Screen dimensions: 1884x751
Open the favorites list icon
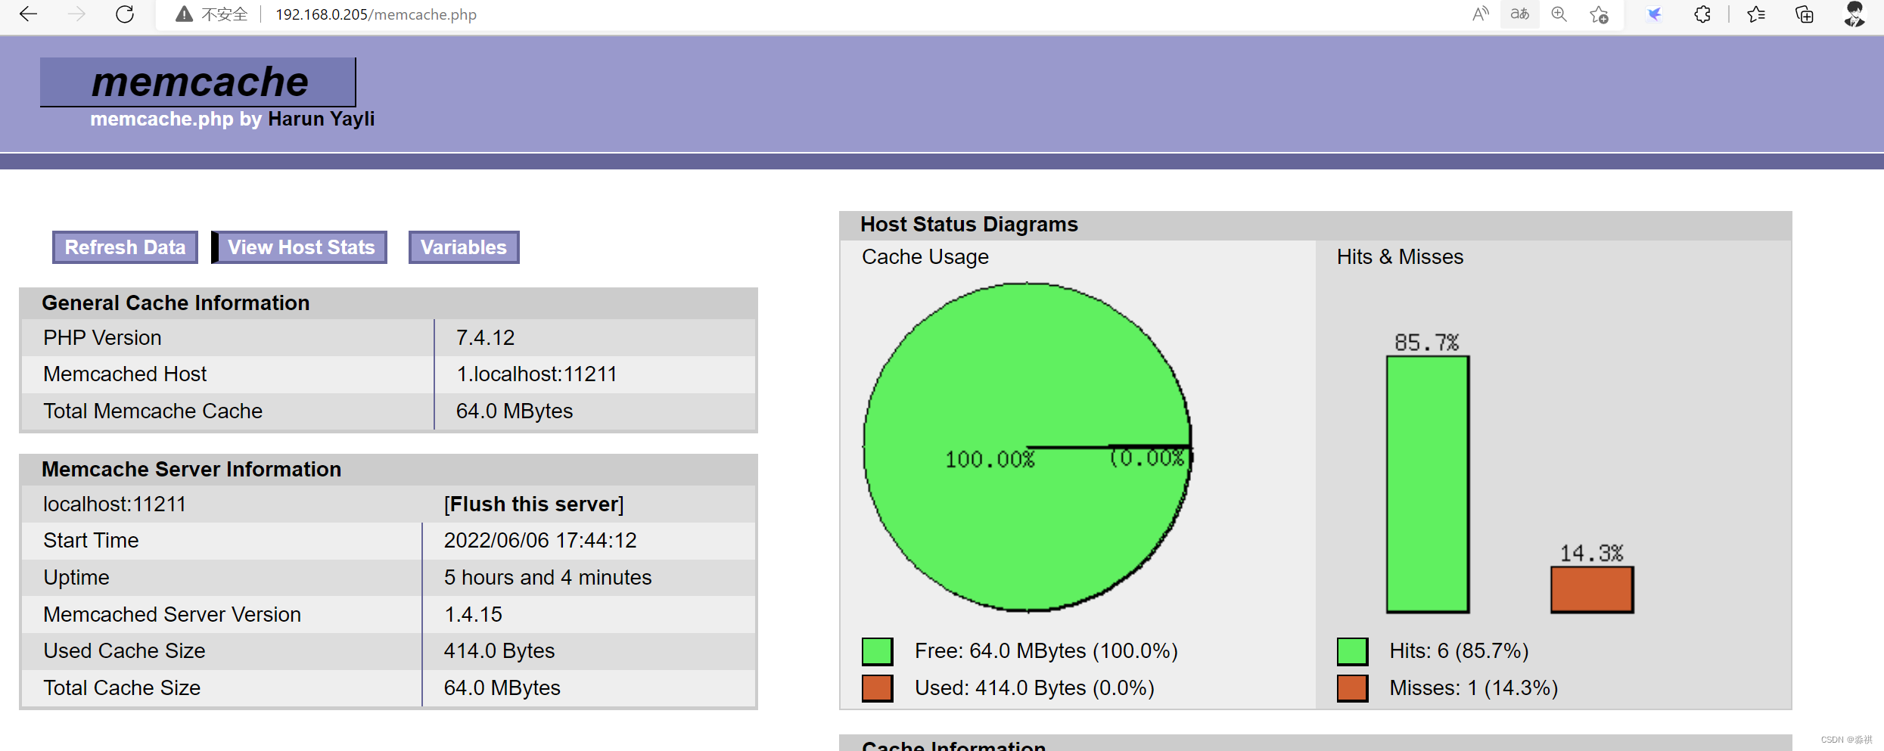pos(1755,14)
